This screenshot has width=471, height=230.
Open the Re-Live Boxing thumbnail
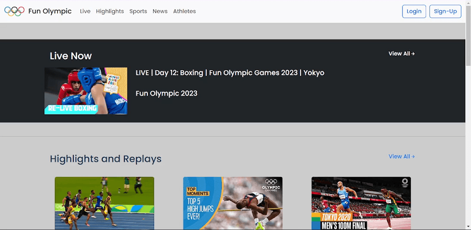point(86,91)
